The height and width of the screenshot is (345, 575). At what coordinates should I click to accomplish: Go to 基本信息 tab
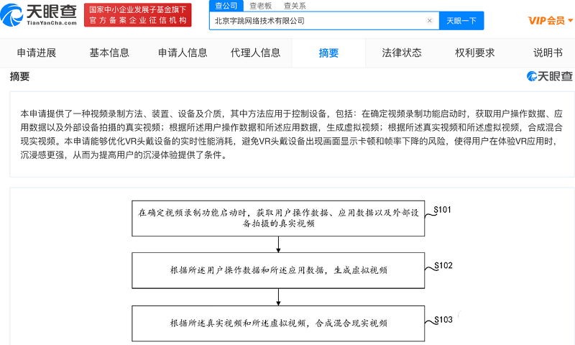pos(109,52)
